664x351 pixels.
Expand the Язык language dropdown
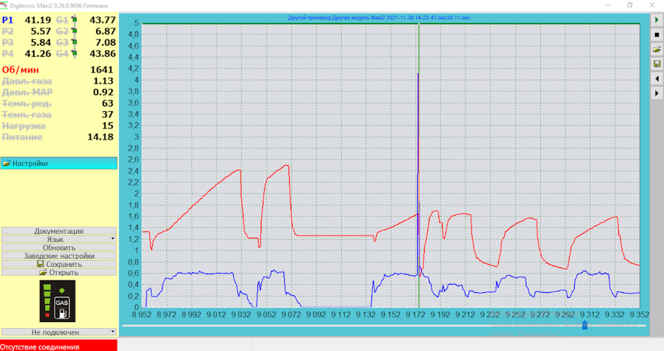[59, 239]
